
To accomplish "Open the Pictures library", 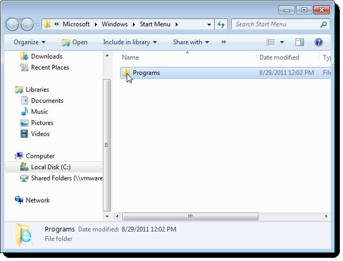I will (42, 123).
